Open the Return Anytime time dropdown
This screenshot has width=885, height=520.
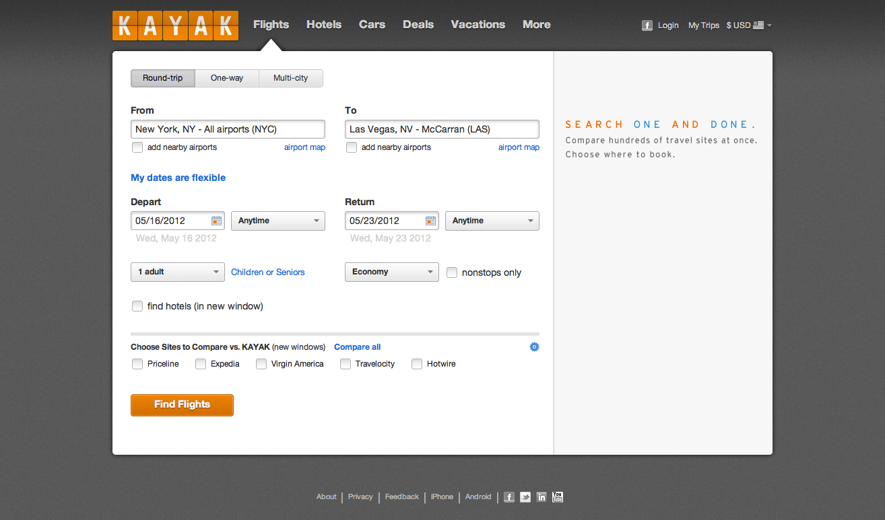(x=492, y=221)
